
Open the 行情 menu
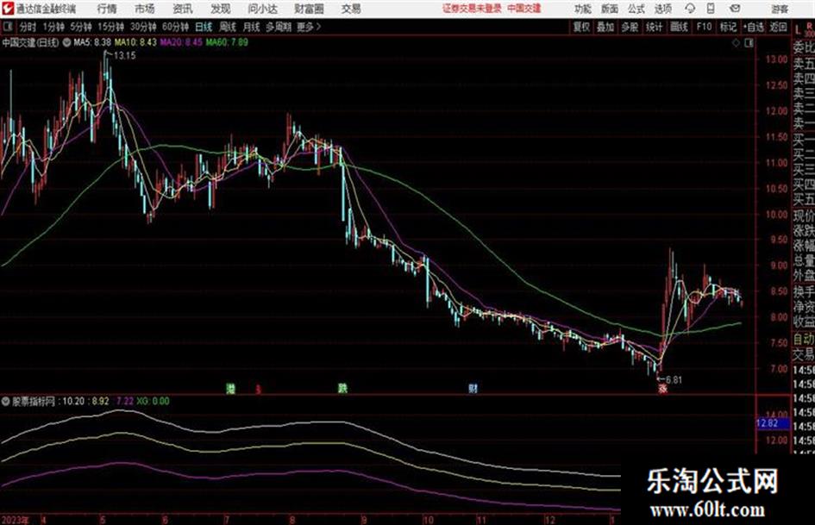click(x=107, y=9)
